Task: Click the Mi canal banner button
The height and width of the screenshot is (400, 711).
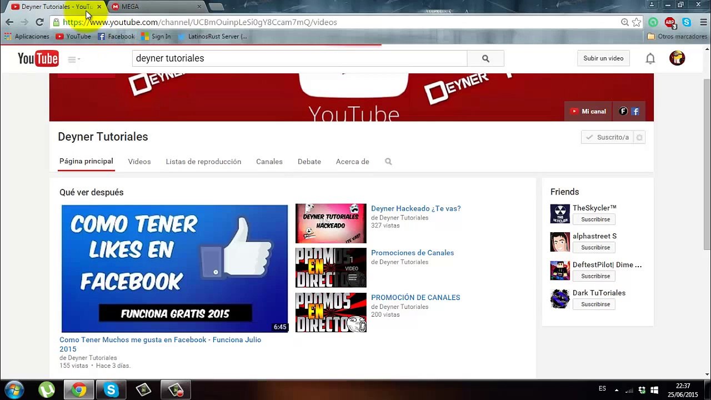Action: (588, 111)
